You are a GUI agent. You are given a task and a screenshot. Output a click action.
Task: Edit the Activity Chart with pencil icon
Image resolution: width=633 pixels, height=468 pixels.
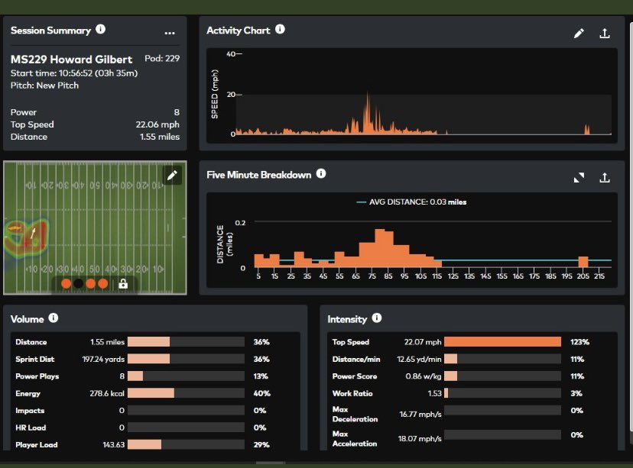579,33
